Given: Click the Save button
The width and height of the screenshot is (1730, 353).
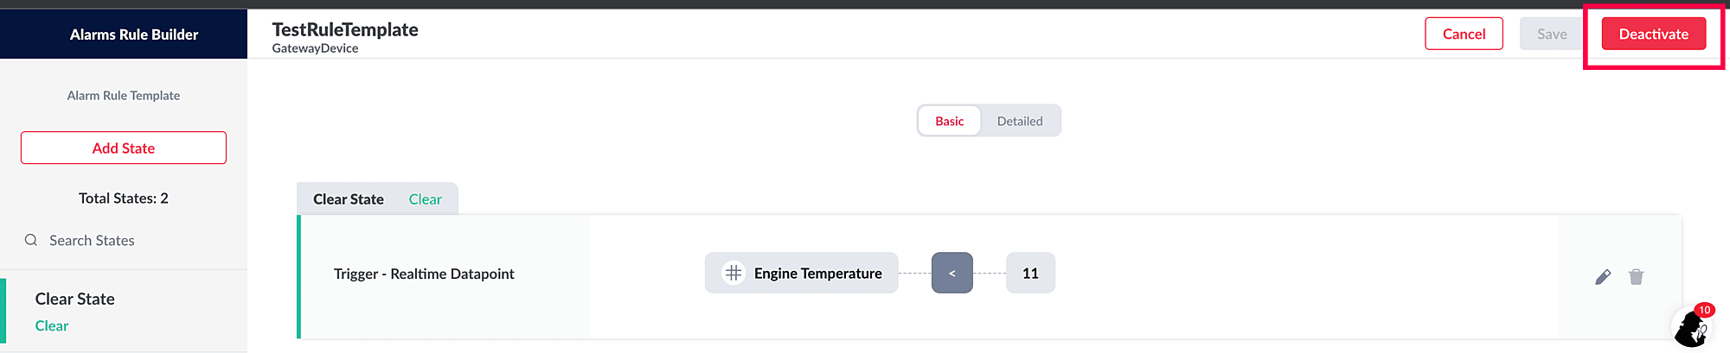Looking at the screenshot, I should (1552, 34).
